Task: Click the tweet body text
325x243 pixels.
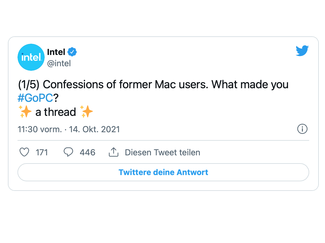Action: pos(153,85)
